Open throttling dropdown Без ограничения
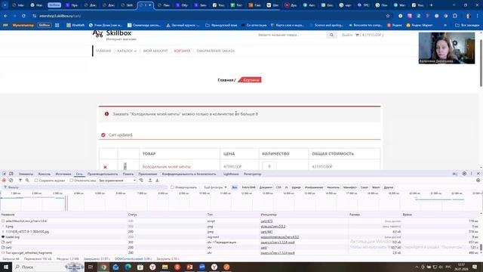483x272 pixels. [x=117, y=181]
